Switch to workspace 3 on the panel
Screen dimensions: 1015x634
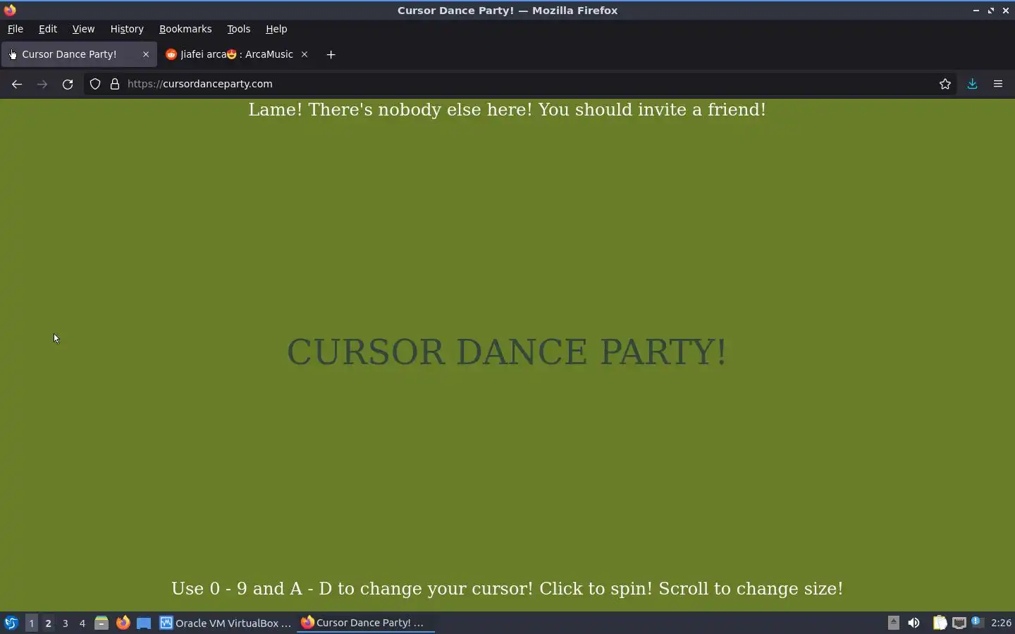click(66, 623)
